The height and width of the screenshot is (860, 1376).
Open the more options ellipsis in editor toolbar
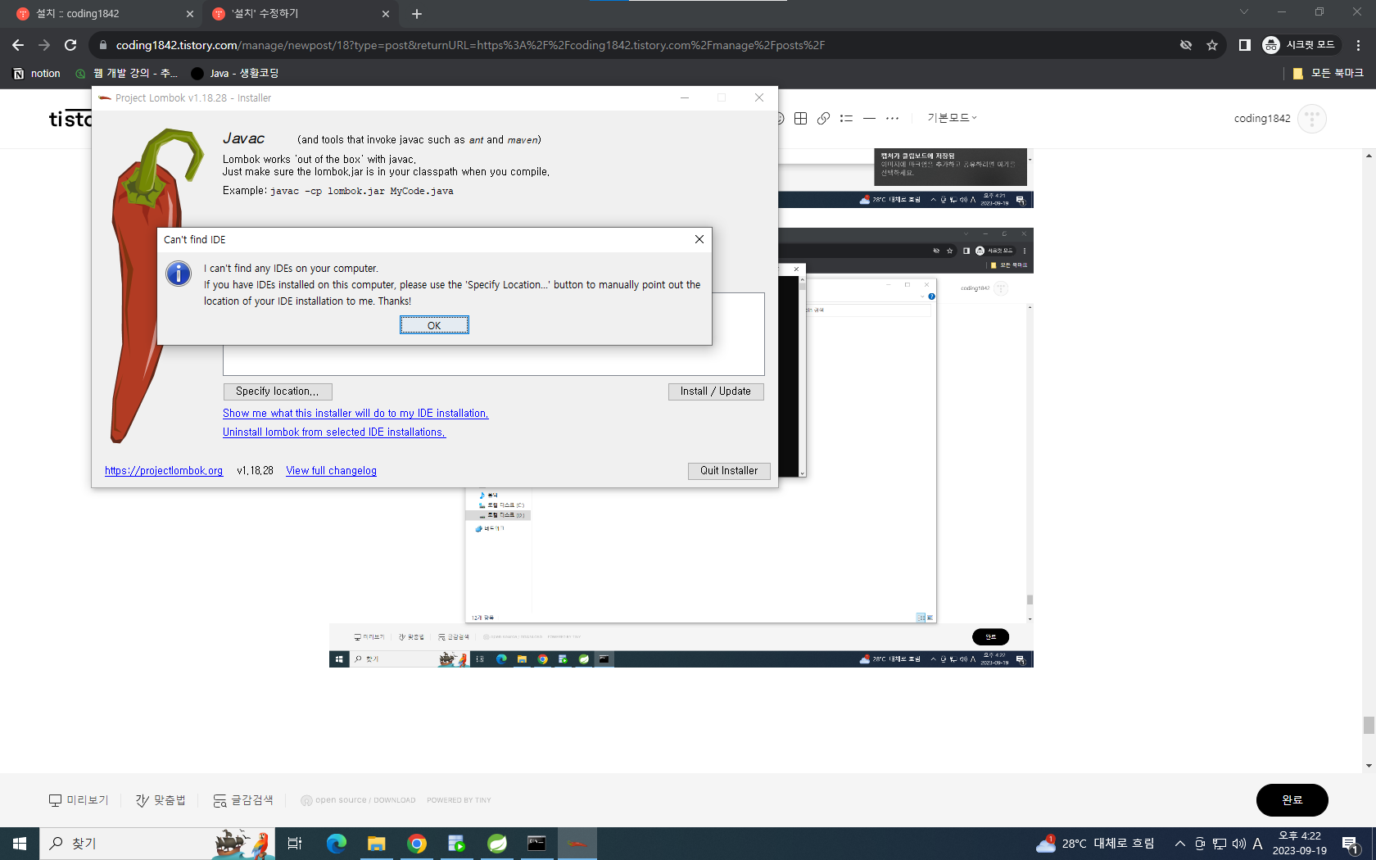click(893, 118)
